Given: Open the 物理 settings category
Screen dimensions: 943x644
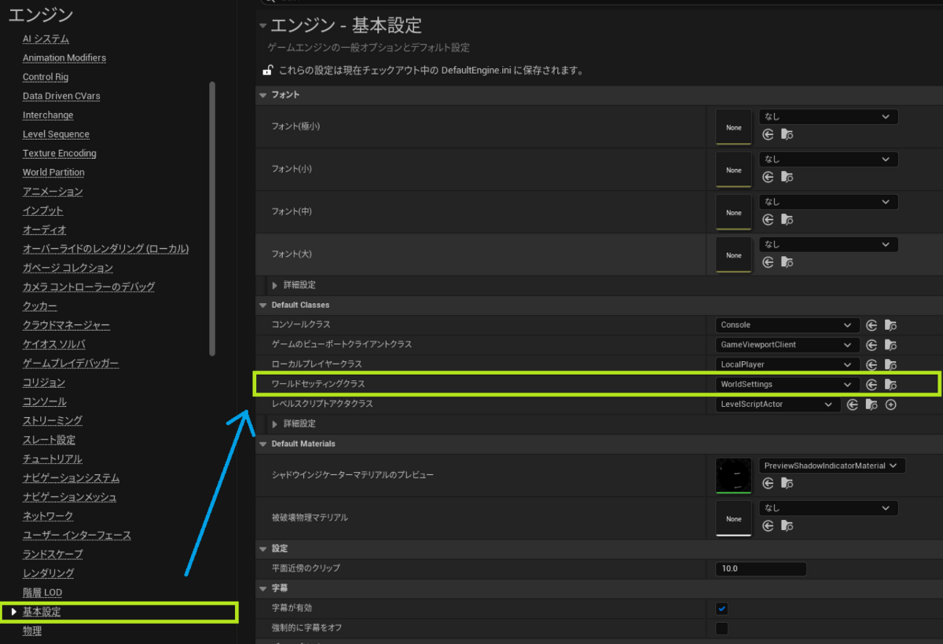Looking at the screenshot, I should (x=32, y=631).
